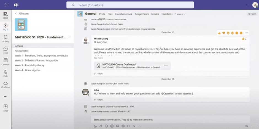Click Michael Zhang's avatar

click(x=86, y=40)
